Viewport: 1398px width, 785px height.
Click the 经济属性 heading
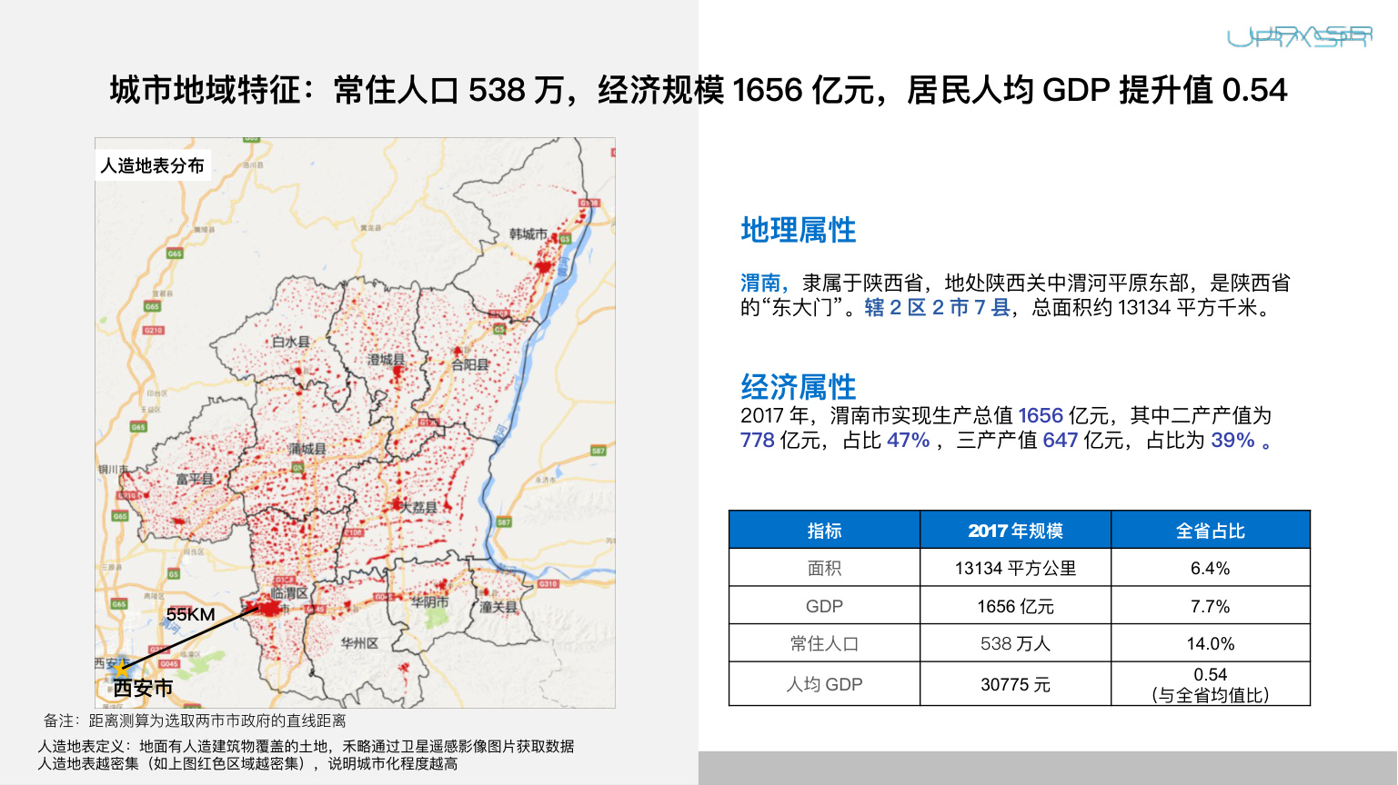(x=799, y=387)
